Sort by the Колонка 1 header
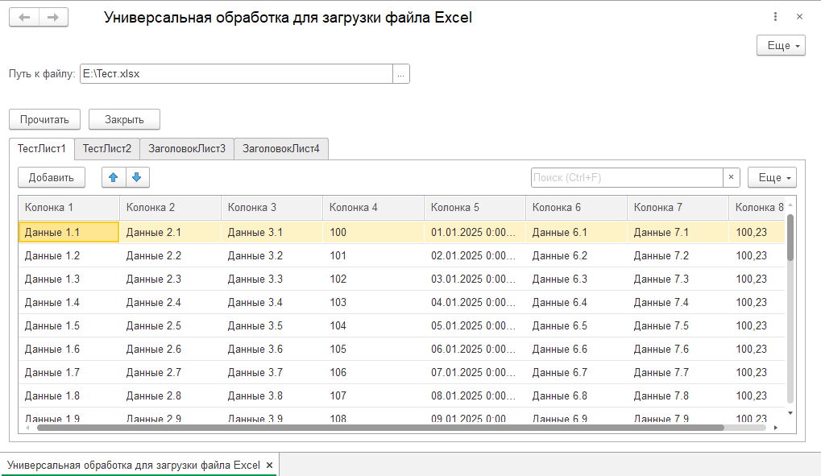Screen dimensions: 821x476 click(x=68, y=207)
